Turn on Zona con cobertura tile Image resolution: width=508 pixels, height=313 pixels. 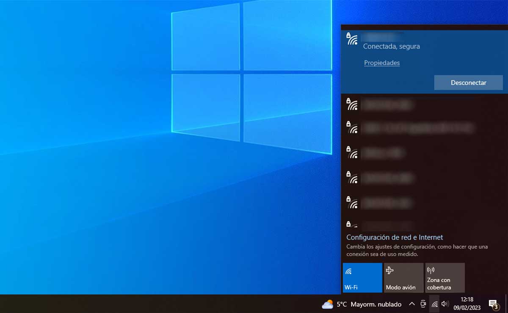coord(444,277)
